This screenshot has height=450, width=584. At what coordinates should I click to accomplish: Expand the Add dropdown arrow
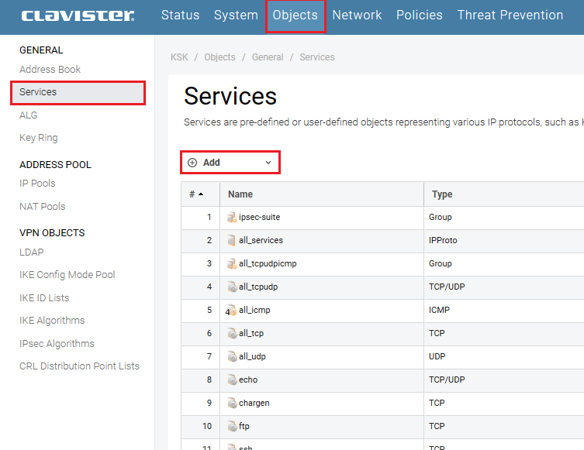coord(268,163)
